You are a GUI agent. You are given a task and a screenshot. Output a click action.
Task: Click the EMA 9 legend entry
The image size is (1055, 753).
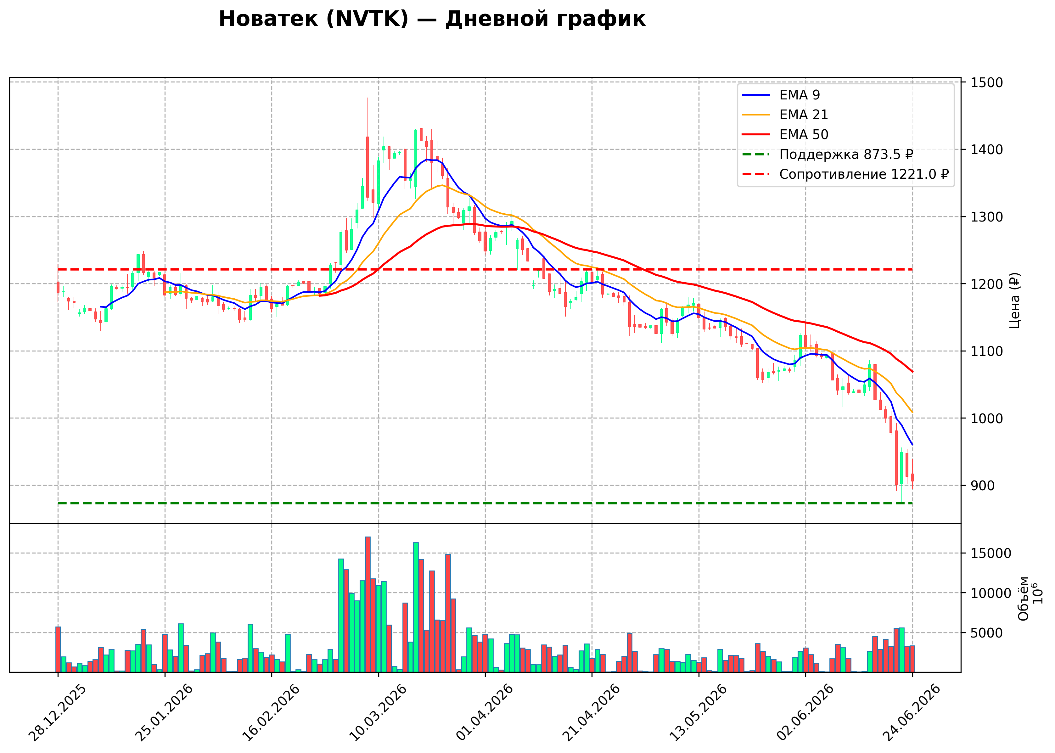pos(781,95)
